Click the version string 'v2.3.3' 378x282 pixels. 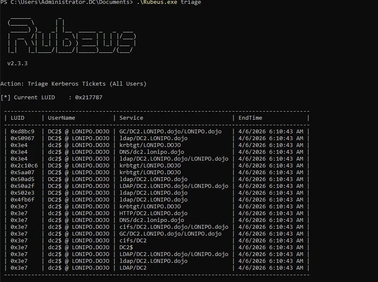[17, 63]
